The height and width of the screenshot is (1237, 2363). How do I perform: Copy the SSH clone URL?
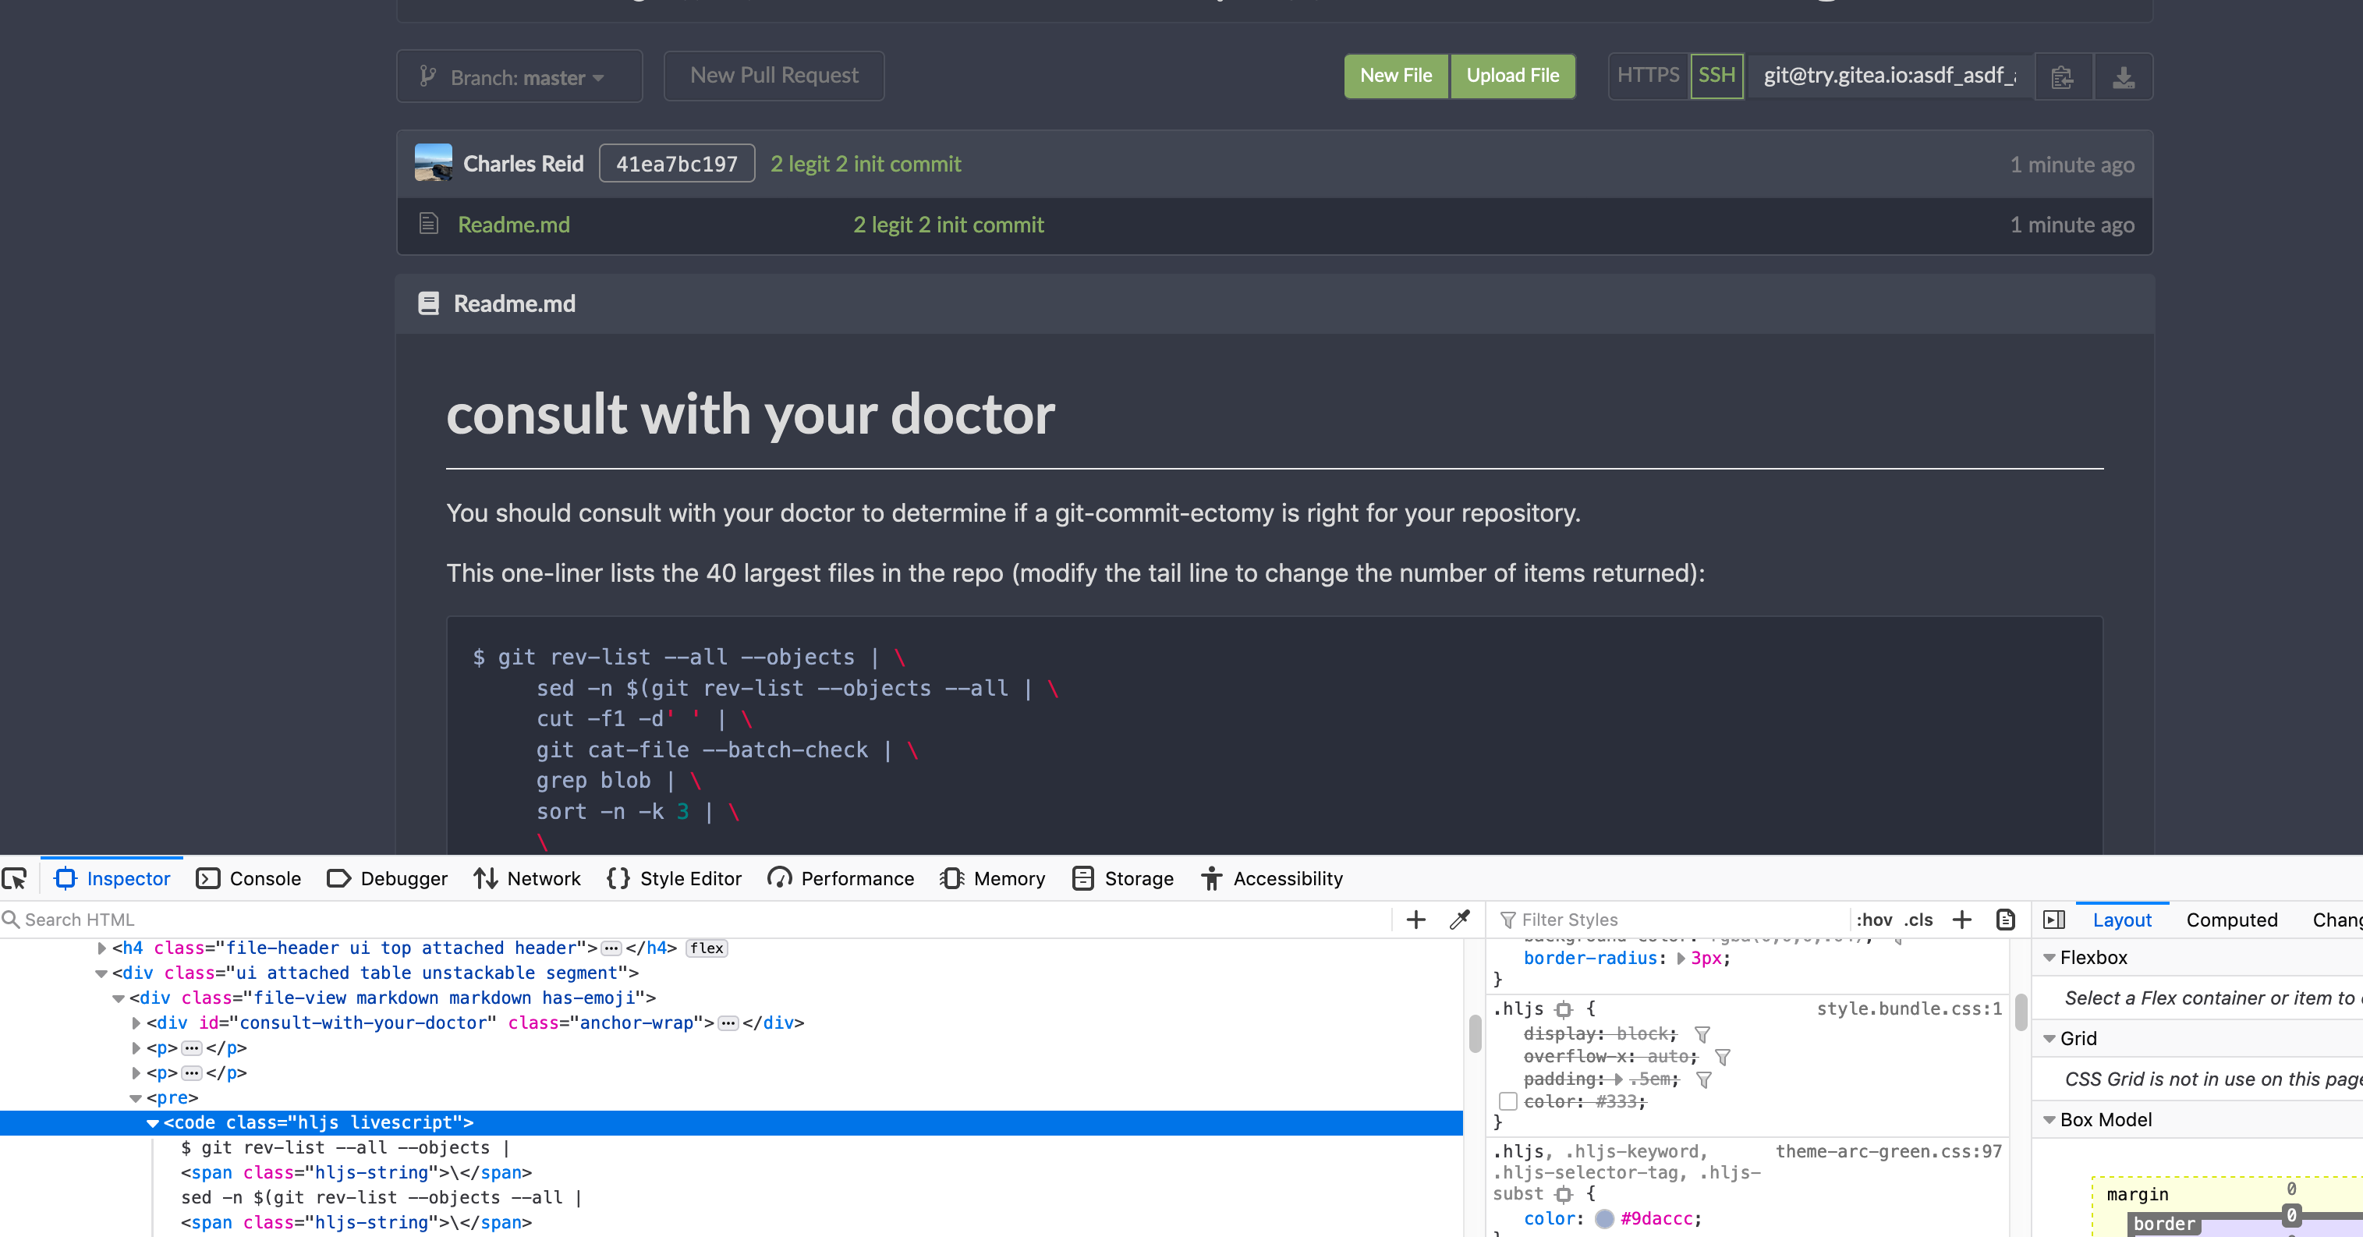click(x=2062, y=76)
